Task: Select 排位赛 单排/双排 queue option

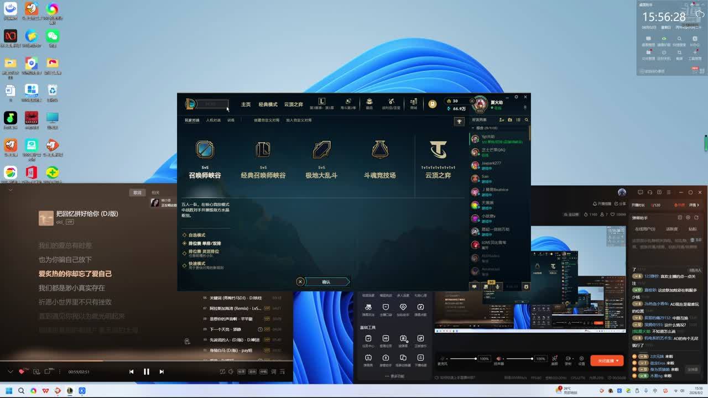Action: (201, 243)
